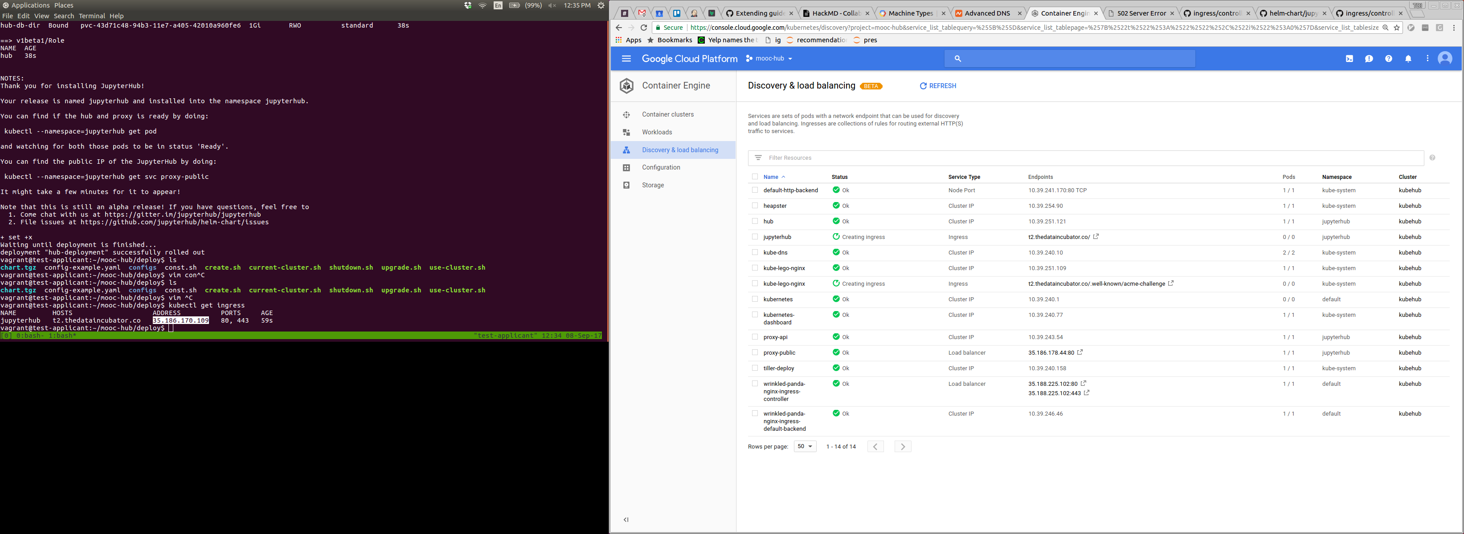Click the Apps grid icon in bookmarks bar
The image size is (1464, 534).
618,40
